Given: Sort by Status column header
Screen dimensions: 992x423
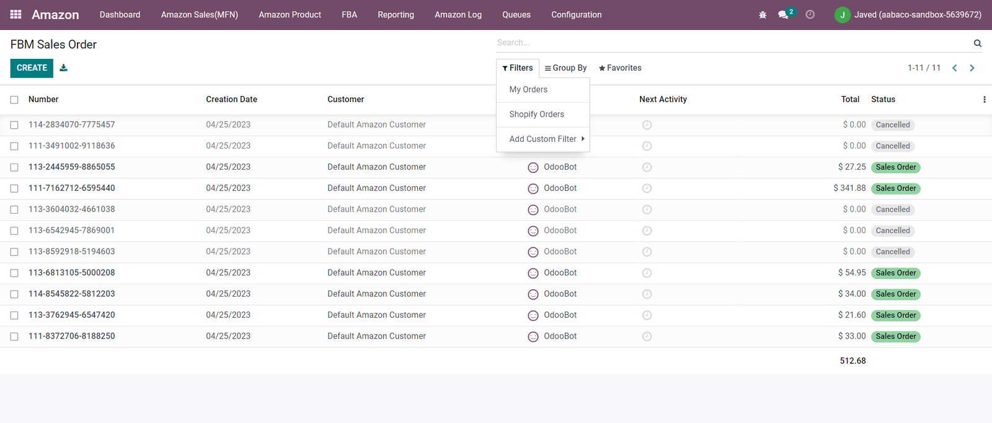Looking at the screenshot, I should click(x=883, y=100).
